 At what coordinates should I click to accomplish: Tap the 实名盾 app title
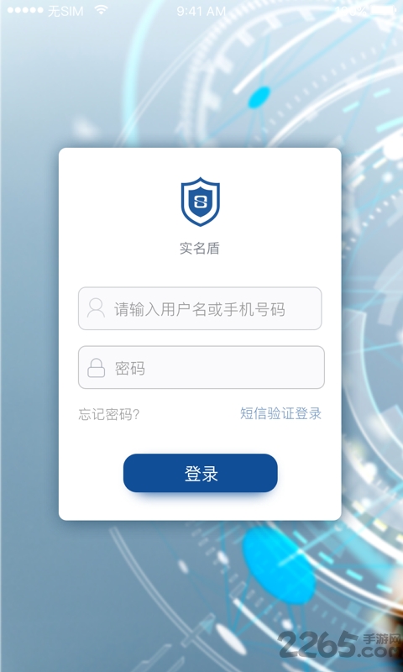point(200,249)
